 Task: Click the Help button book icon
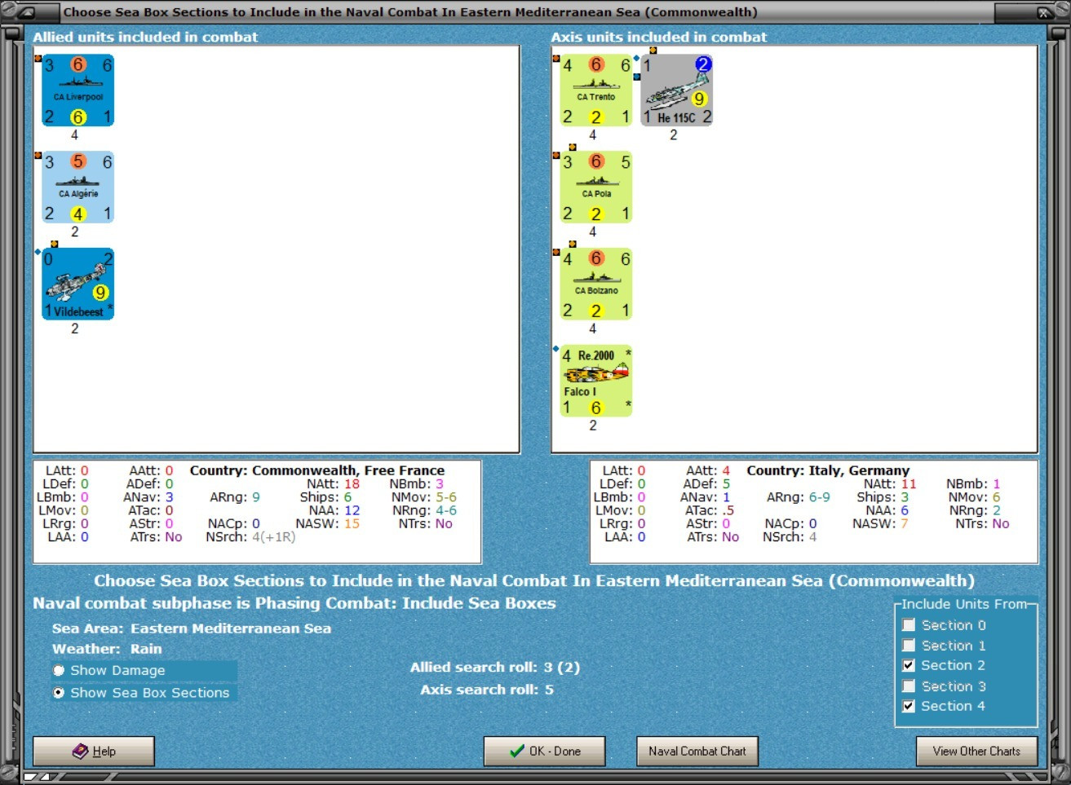pos(80,751)
